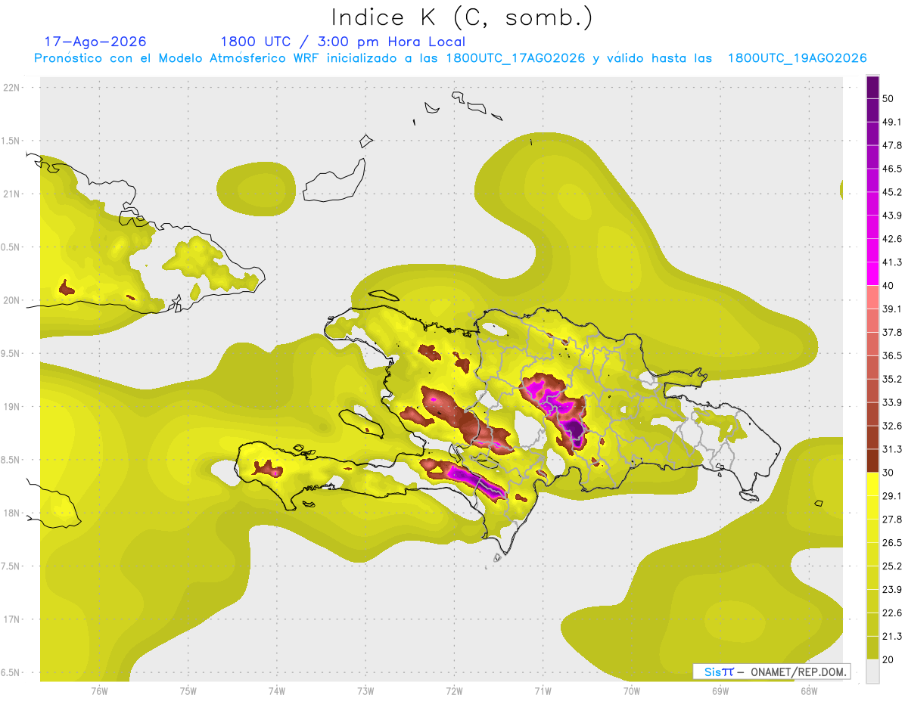Click the '46.5' color scale label
The width and height of the screenshot is (908, 701).
pos(892,169)
